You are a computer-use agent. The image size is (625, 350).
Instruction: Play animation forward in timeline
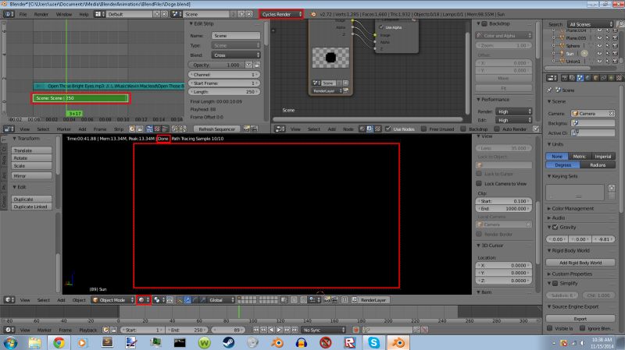[279, 330]
